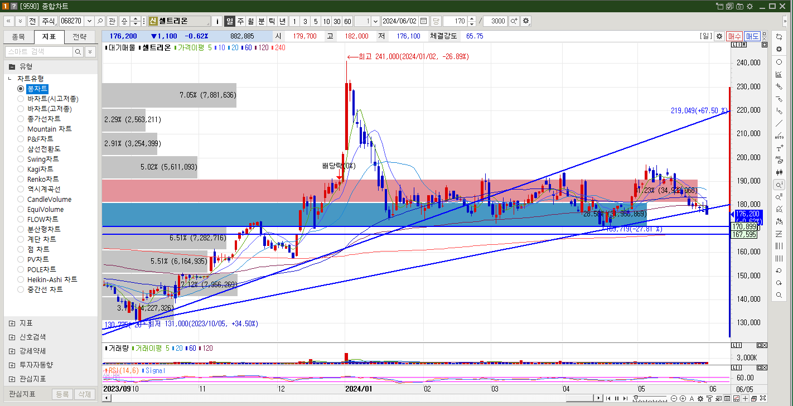Click the bar count field showing 170

tap(454, 21)
